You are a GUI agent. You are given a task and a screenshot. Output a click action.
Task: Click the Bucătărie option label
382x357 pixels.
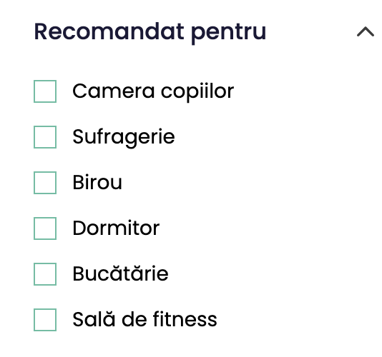tap(121, 273)
